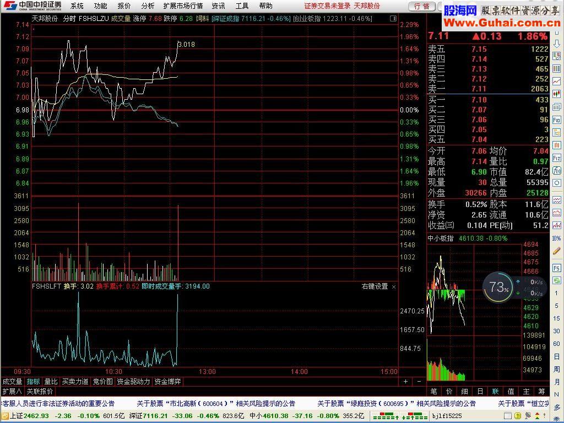This screenshot has width=564, height=423.
Task: Open the 绿庭投资 600695 risk announcement link
Action: click(x=397, y=404)
